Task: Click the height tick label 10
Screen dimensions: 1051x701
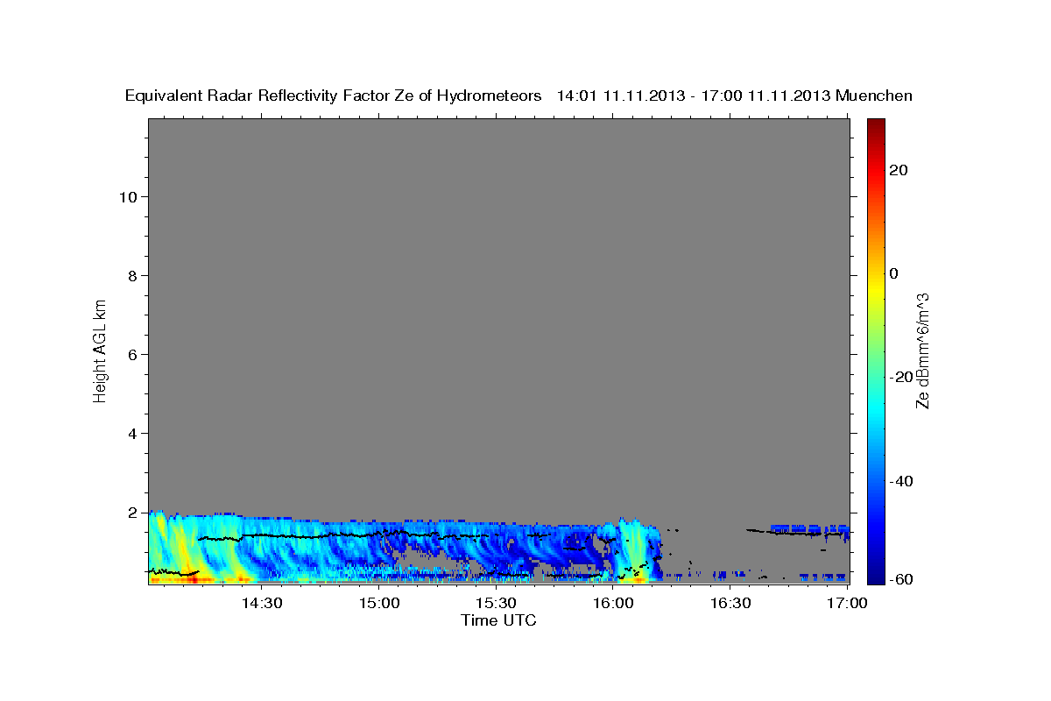Action: (x=130, y=196)
